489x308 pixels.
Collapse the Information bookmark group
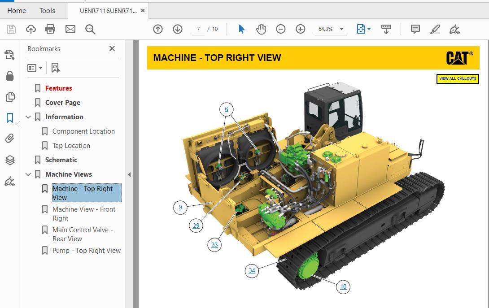coord(28,117)
